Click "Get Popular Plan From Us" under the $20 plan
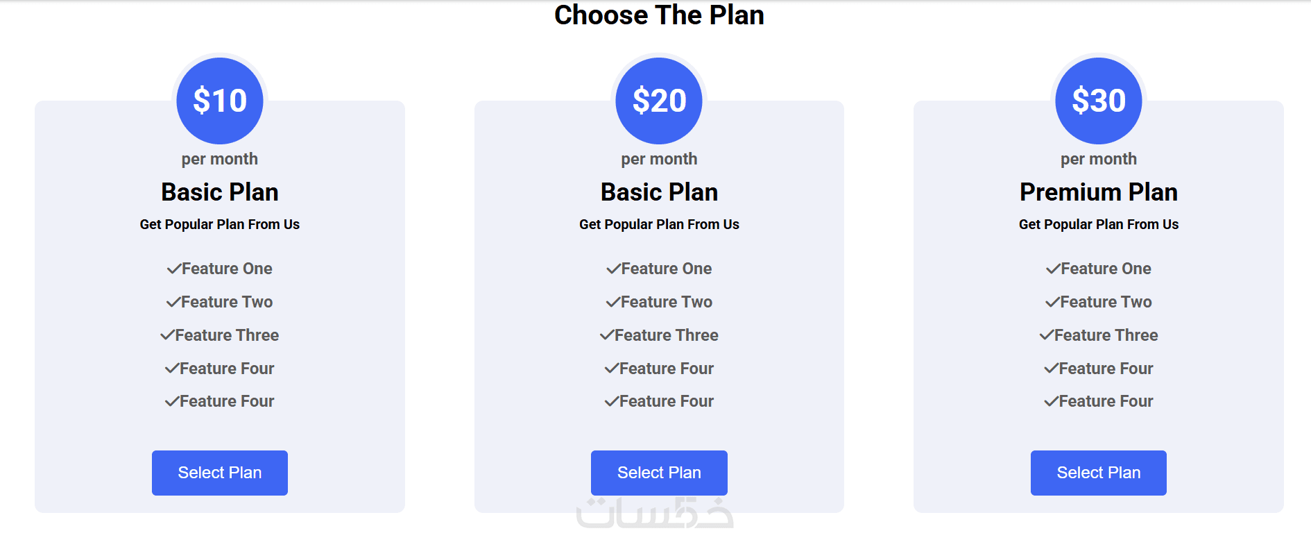 [659, 224]
